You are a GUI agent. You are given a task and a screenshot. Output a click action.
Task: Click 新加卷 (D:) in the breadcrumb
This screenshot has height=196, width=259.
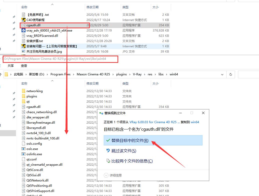(37, 74)
